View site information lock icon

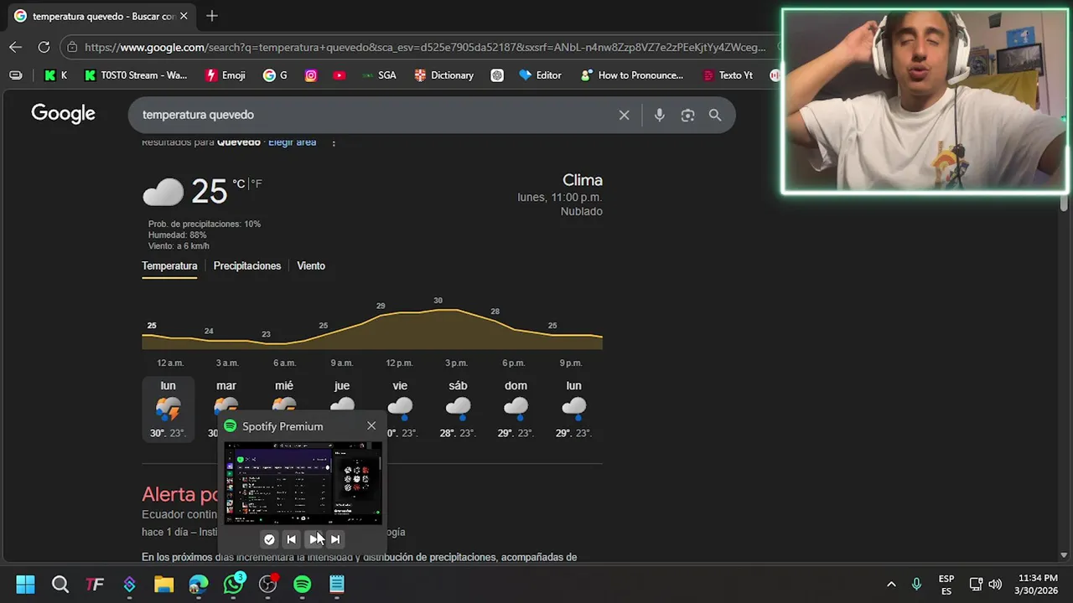pos(72,48)
